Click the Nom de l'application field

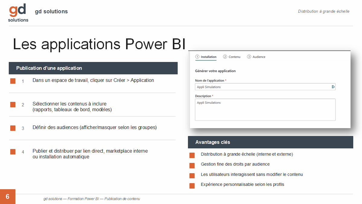pyautogui.click(x=265, y=87)
